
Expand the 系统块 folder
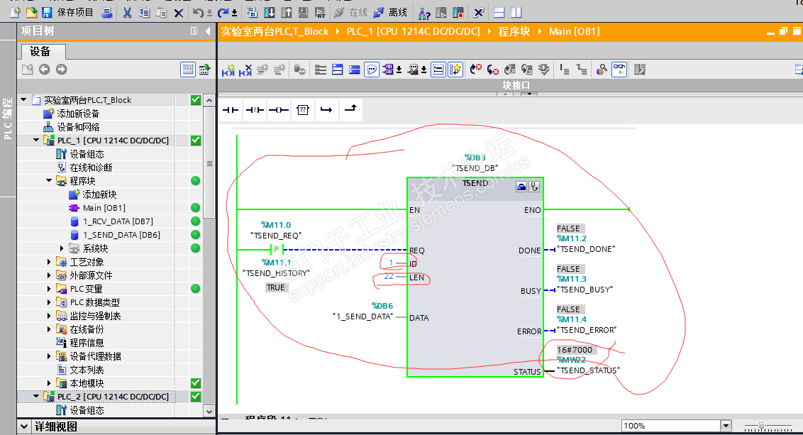62,248
